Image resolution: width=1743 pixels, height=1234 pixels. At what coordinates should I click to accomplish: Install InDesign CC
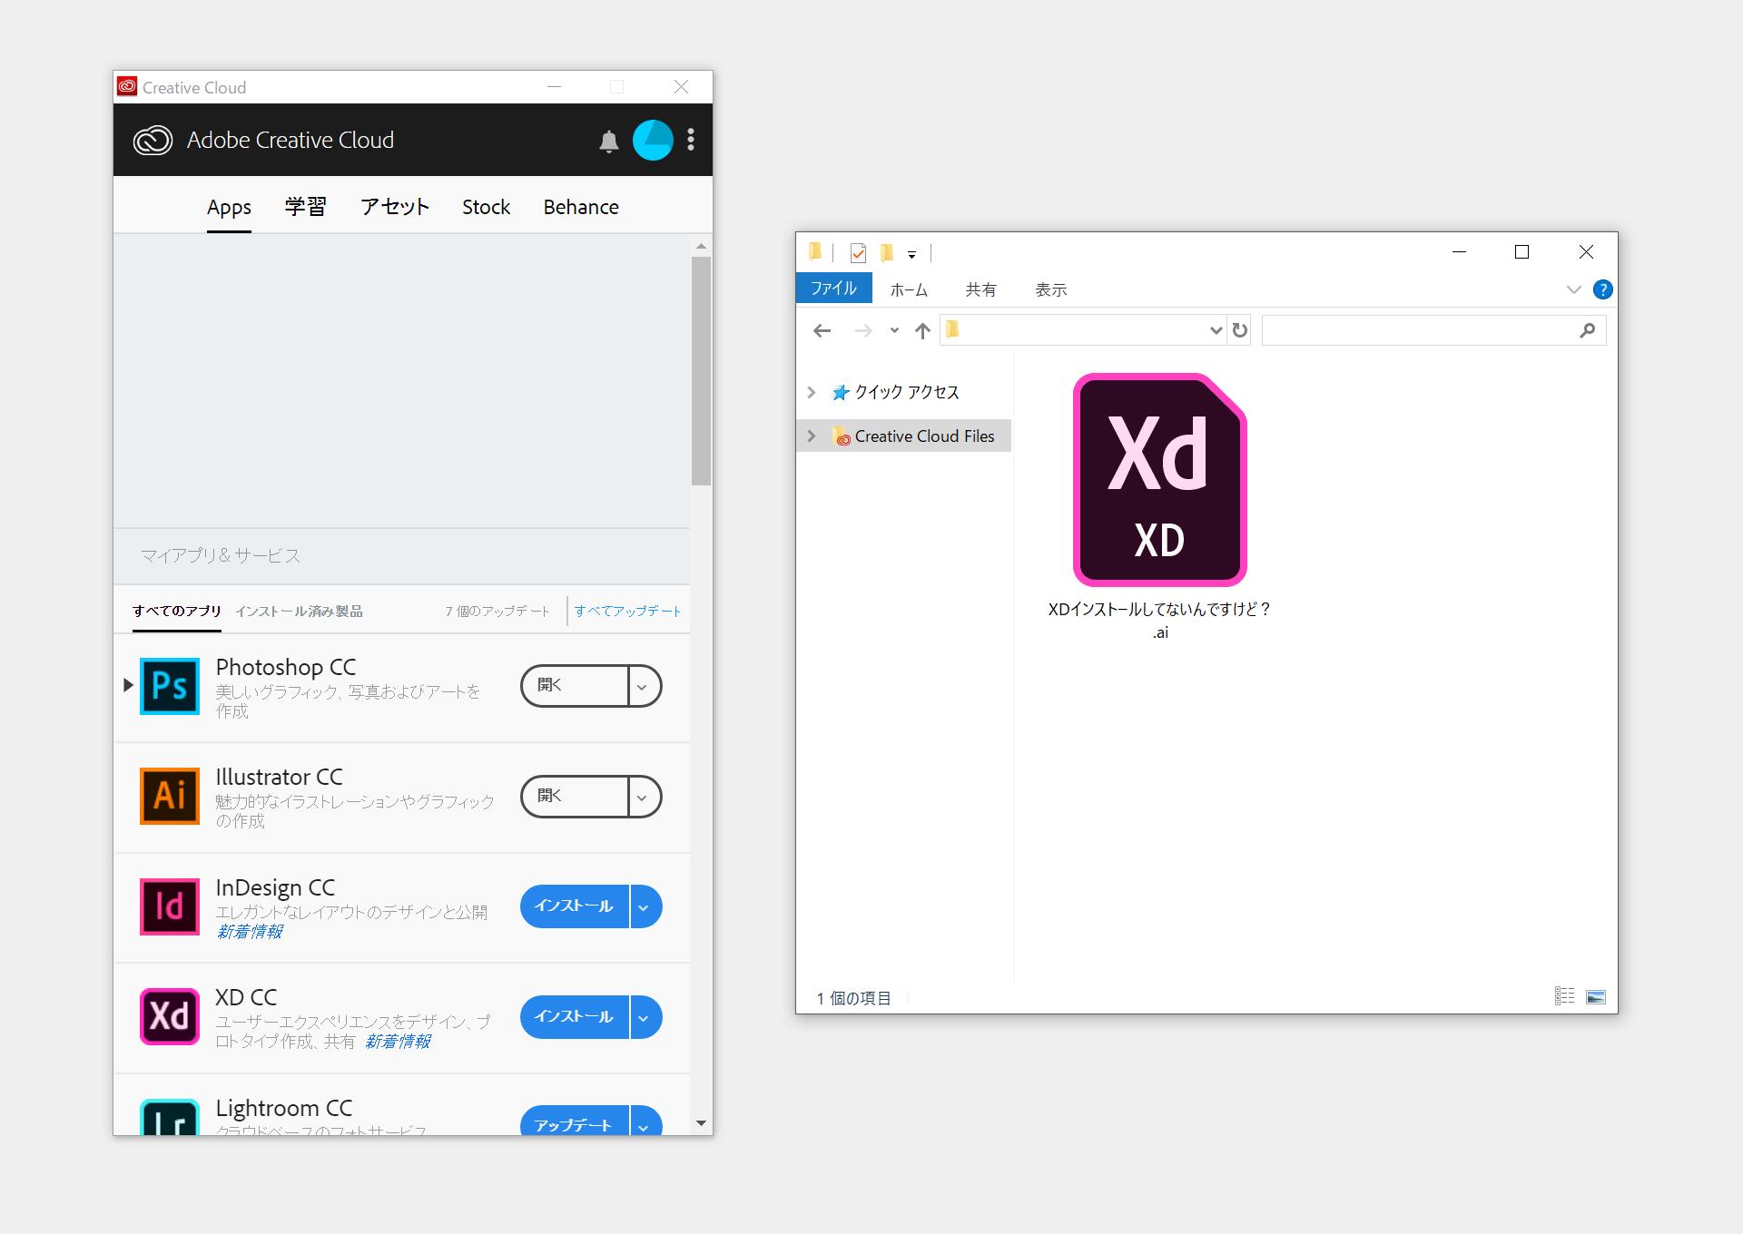(575, 906)
